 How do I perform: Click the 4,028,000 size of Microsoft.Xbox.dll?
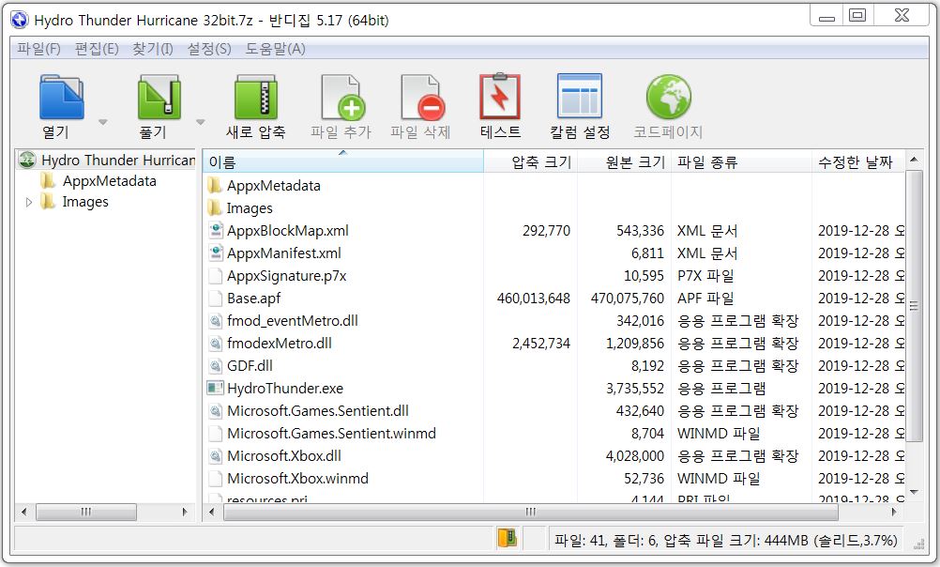[635, 456]
